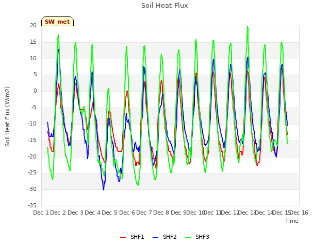Click the -20 y-axis tick label
This screenshot has height=247, width=330.
[x=32, y=156]
